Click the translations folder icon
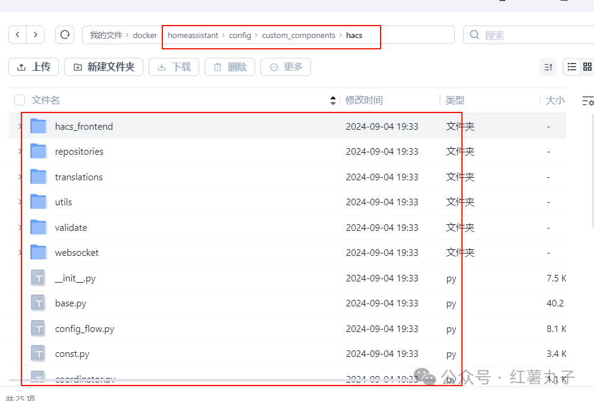This screenshot has height=401, width=594. 38,177
